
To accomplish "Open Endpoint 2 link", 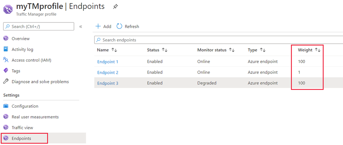I will [107, 72].
